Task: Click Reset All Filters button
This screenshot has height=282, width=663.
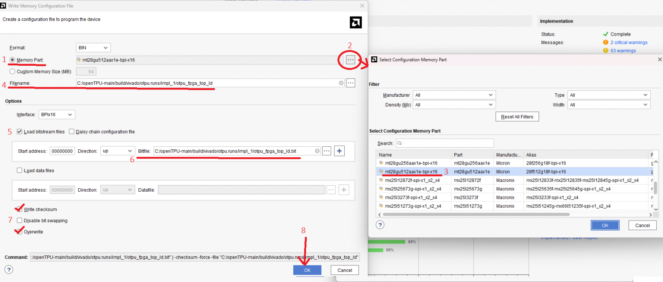Action: click(517, 117)
